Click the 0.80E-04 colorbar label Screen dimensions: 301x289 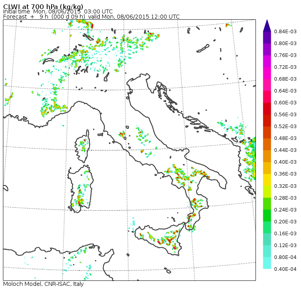click(x=285, y=257)
